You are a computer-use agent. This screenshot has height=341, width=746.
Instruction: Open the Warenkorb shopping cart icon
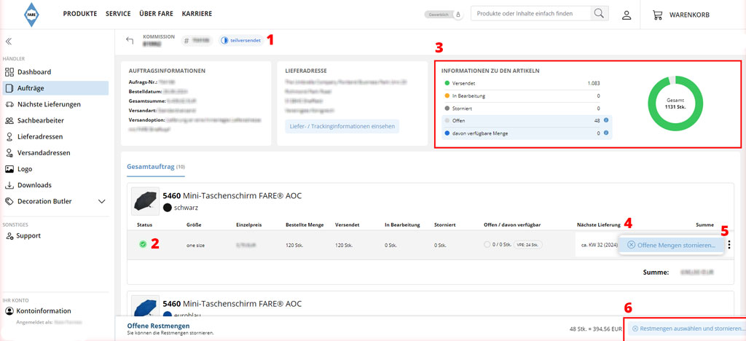[658, 15]
